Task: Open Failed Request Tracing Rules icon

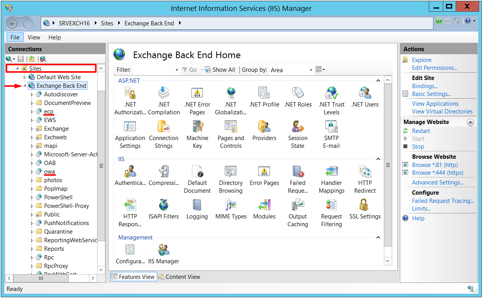Action: 298,179
